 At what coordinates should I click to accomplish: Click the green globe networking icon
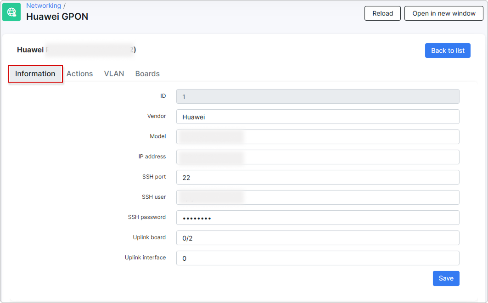click(11, 11)
